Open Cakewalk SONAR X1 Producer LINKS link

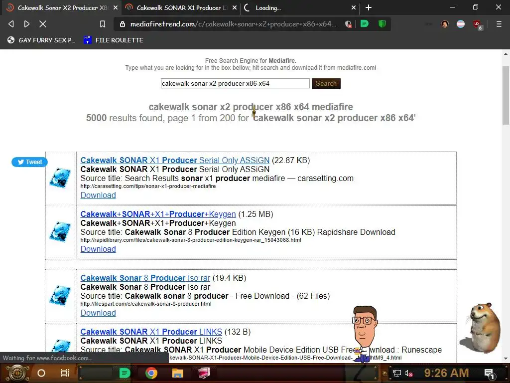tap(151, 332)
